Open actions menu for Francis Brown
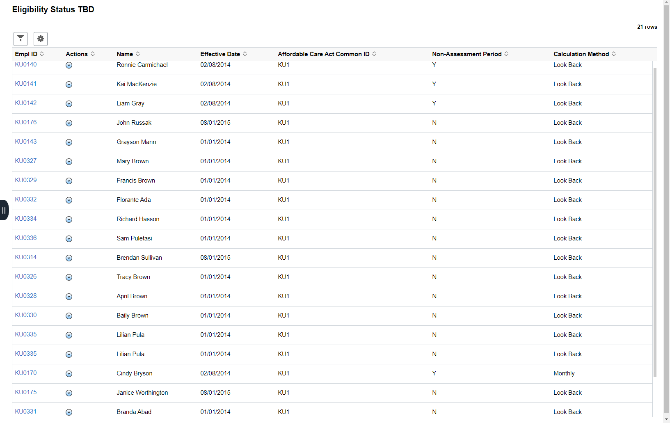Image resolution: width=670 pixels, height=423 pixels. coord(69,181)
